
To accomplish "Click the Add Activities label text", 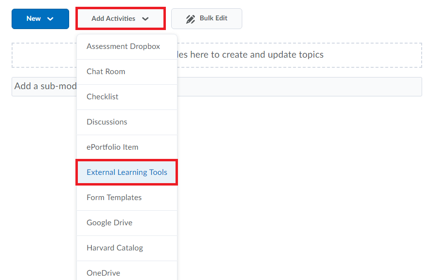I will click(x=113, y=18).
